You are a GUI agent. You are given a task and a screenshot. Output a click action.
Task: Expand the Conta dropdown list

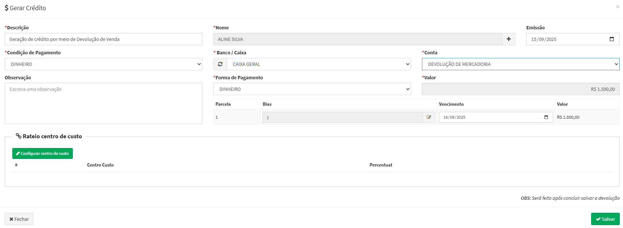pyautogui.click(x=520, y=64)
